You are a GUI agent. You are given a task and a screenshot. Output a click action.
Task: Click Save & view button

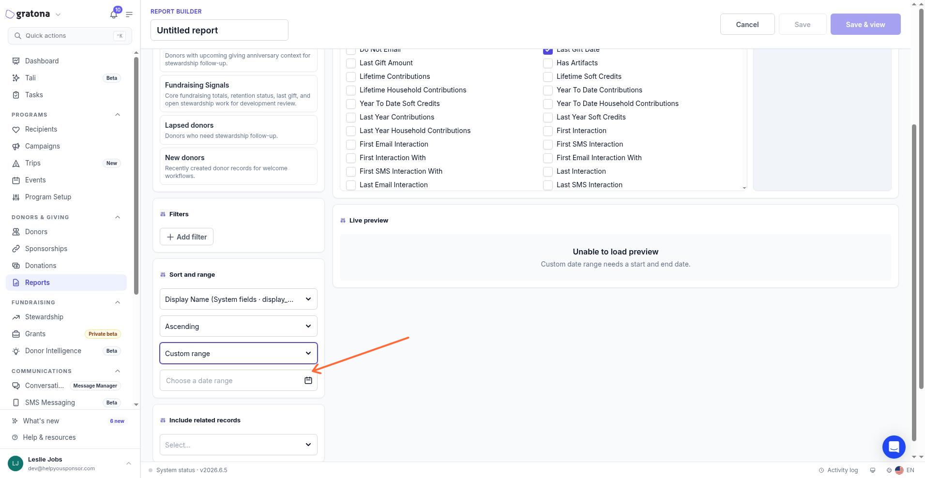[x=865, y=24]
